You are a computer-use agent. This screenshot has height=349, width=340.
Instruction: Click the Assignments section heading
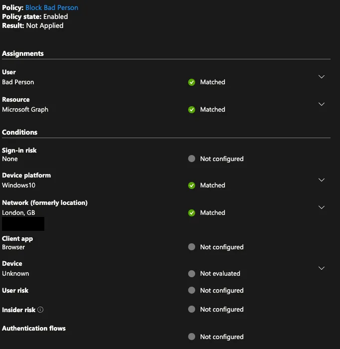[23, 53]
